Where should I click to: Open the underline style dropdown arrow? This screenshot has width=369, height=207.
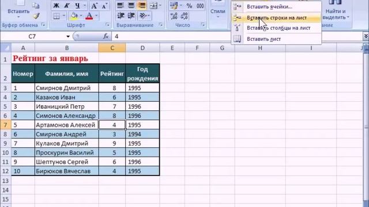pos(85,6)
